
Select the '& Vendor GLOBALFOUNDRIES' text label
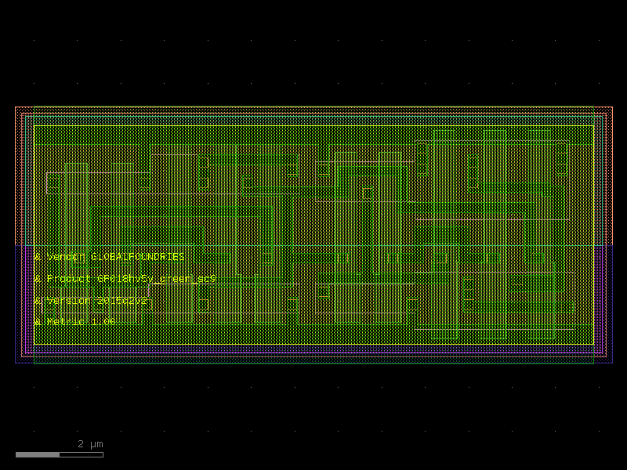click(x=109, y=257)
